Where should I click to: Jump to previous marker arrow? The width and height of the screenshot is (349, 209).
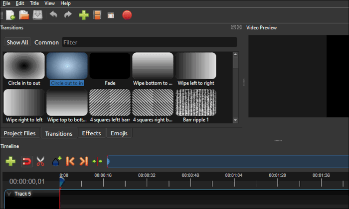pyautogui.click(x=70, y=161)
